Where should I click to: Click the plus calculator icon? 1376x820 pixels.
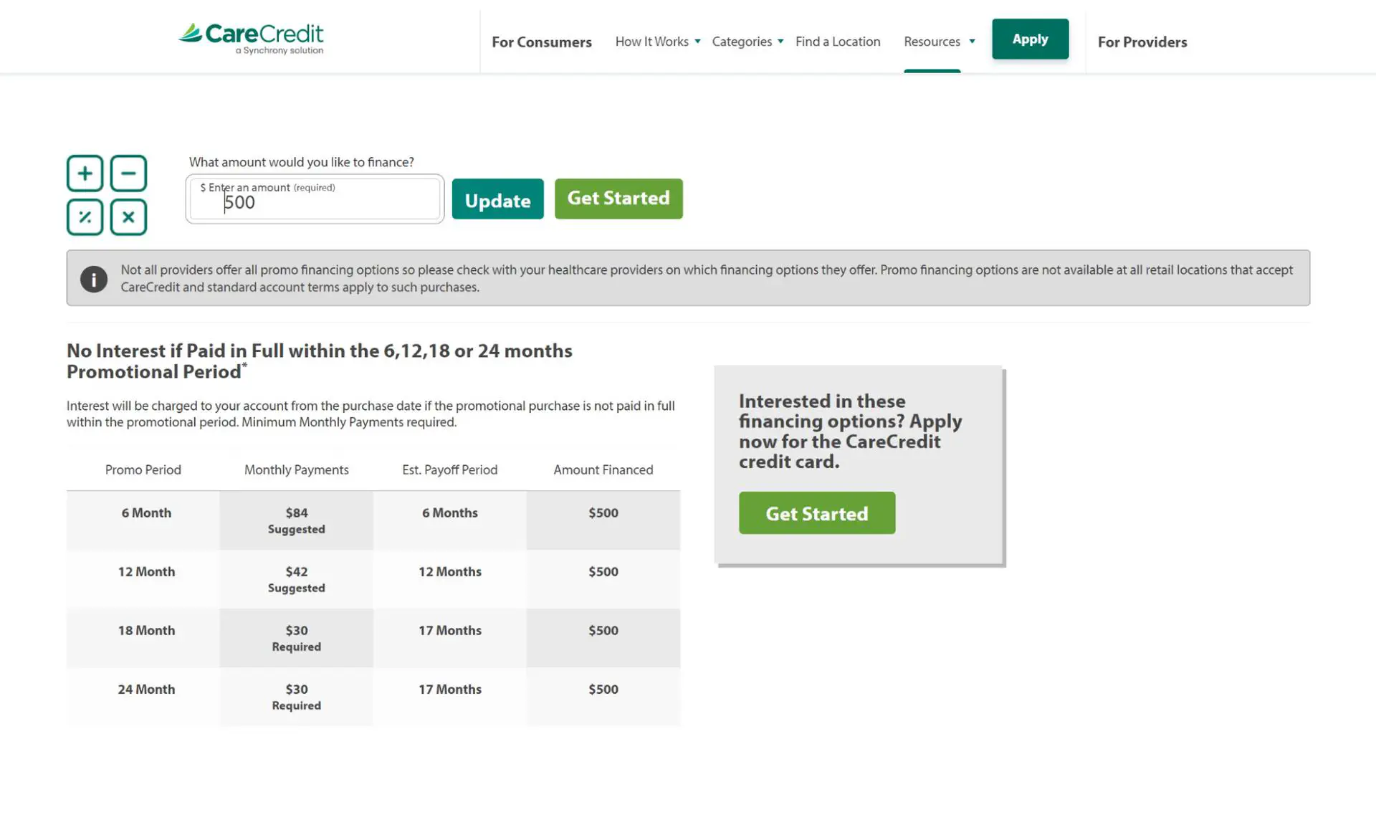tap(85, 173)
